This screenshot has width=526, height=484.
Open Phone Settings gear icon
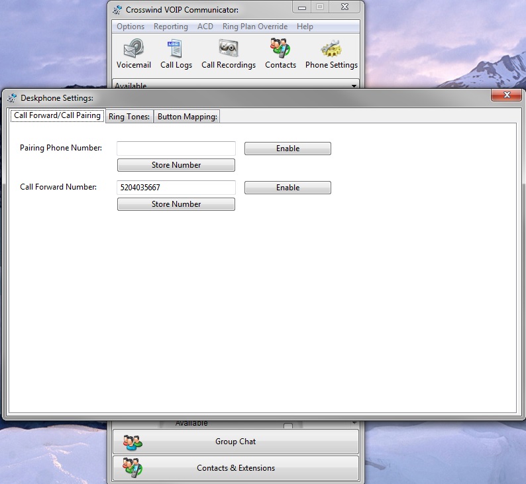331,49
